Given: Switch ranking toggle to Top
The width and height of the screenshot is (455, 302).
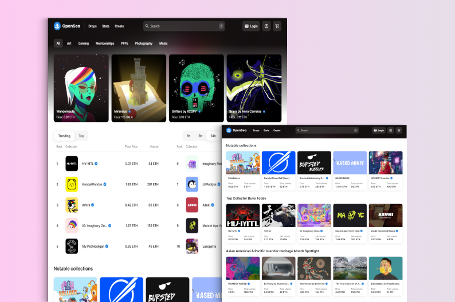Looking at the screenshot, I should [81, 136].
